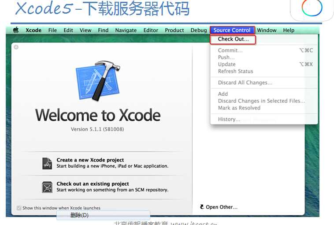334x225 pixels.
Task: Open the Help menu
Action: coord(289,30)
